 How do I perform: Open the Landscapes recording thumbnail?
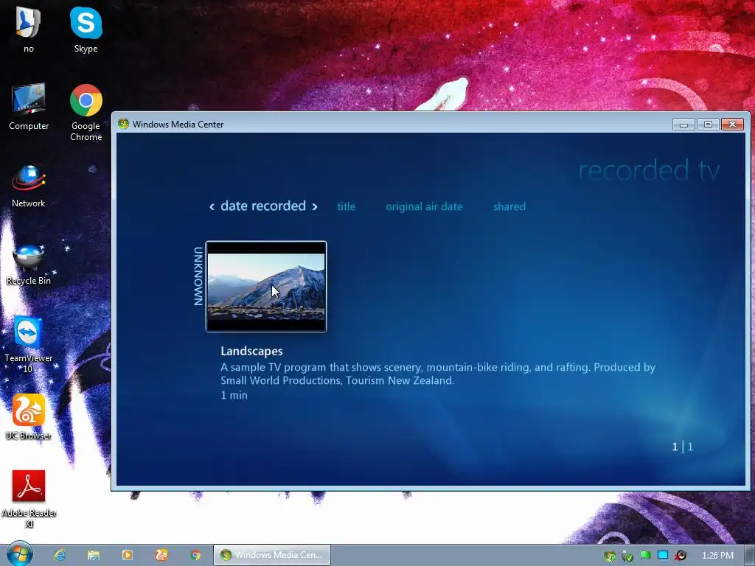point(266,287)
